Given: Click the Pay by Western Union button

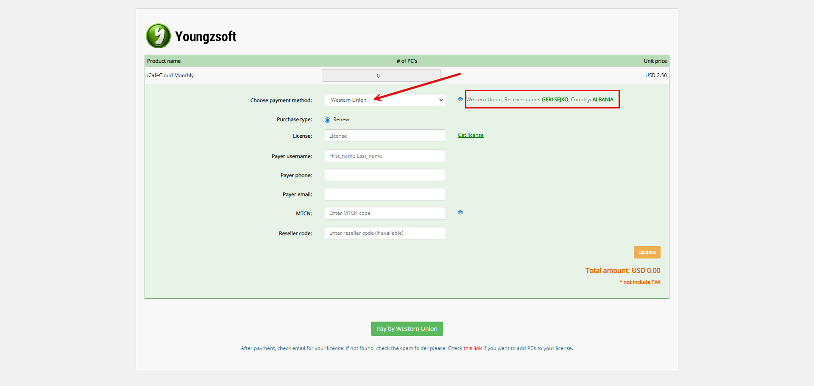Looking at the screenshot, I should (407, 329).
